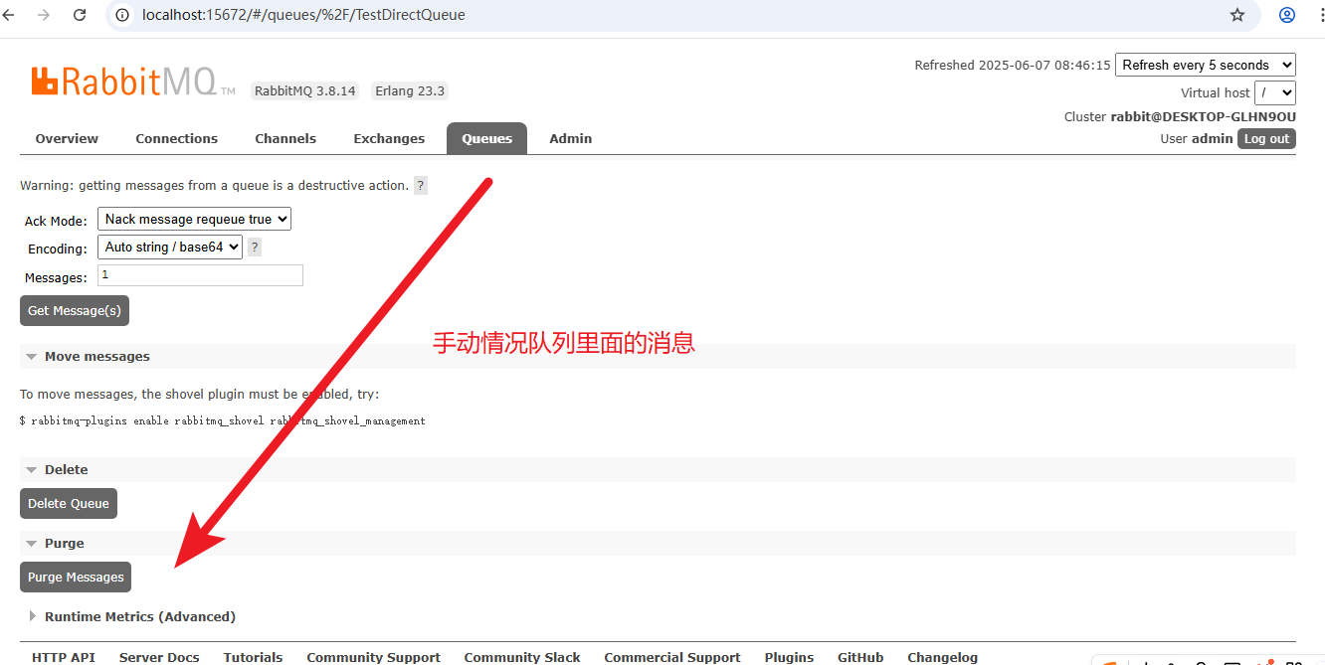Click the rabbitmq-plugins enable shovel command text
Viewport: 1325px width, 665px height.
coord(223,421)
